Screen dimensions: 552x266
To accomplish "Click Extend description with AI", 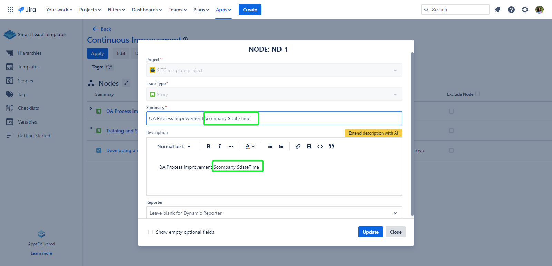I will pos(373,133).
